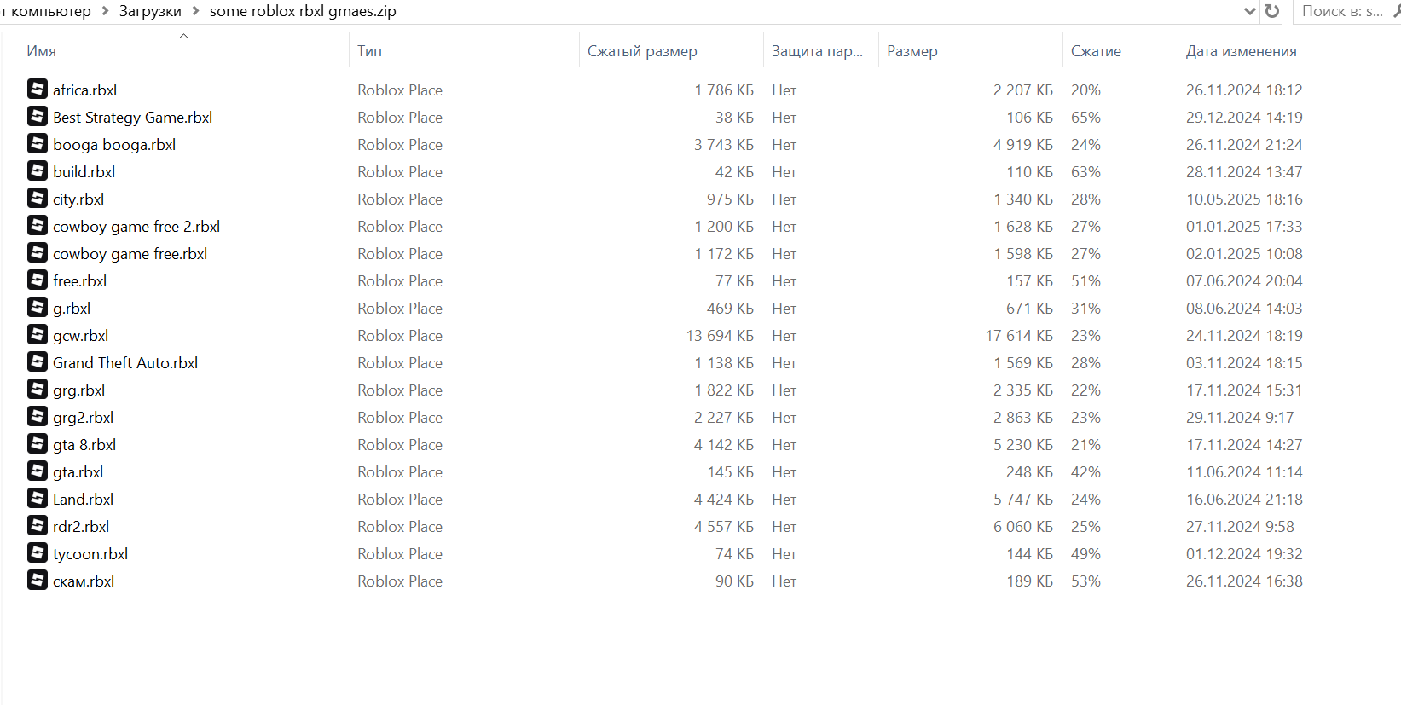Screen dimensions: 1401x705
Task: Select the file name tycoon.rbxl
Action: click(x=90, y=553)
